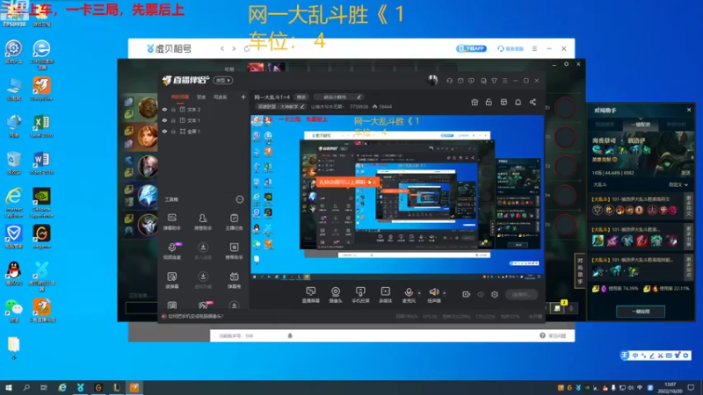Open Windows taskbar search
703x395 pixels.
tap(26, 387)
